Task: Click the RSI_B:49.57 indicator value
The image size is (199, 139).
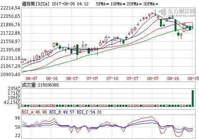Action: (x=62, y=112)
